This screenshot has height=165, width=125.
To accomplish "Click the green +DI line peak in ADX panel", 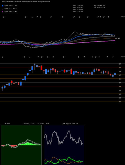I will [69, 157].
